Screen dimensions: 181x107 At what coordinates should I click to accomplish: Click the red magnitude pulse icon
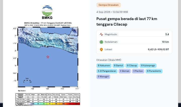tap(101, 34)
